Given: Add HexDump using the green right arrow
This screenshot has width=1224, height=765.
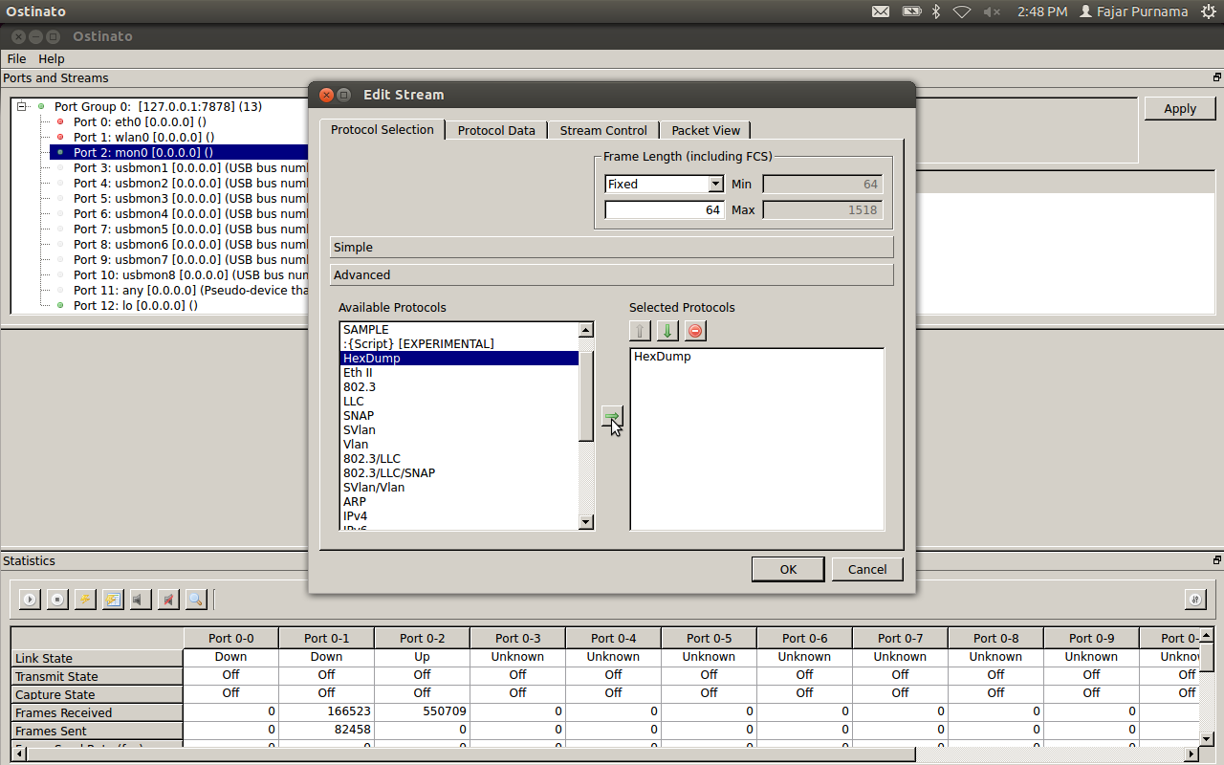Looking at the screenshot, I should pos(612,416).
